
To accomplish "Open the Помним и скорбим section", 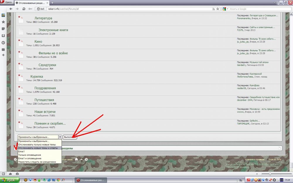I will (x=50, y=123).
